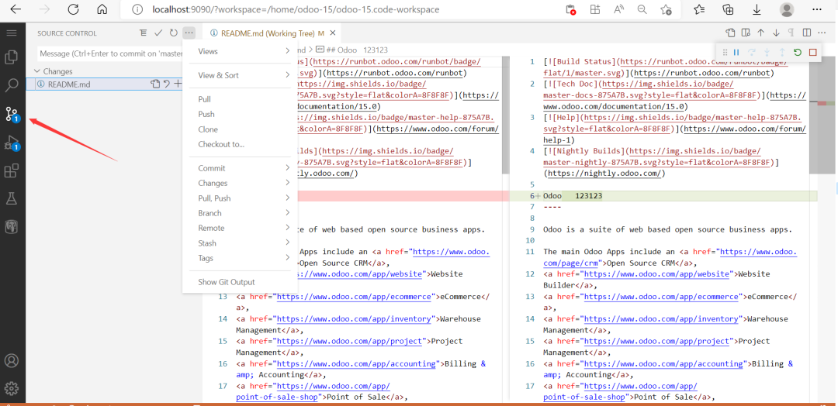Image resolution: width=838 pixels, height=406 pixels.
Task: Click the Commit checkmark icon
Action: point(158,33)
